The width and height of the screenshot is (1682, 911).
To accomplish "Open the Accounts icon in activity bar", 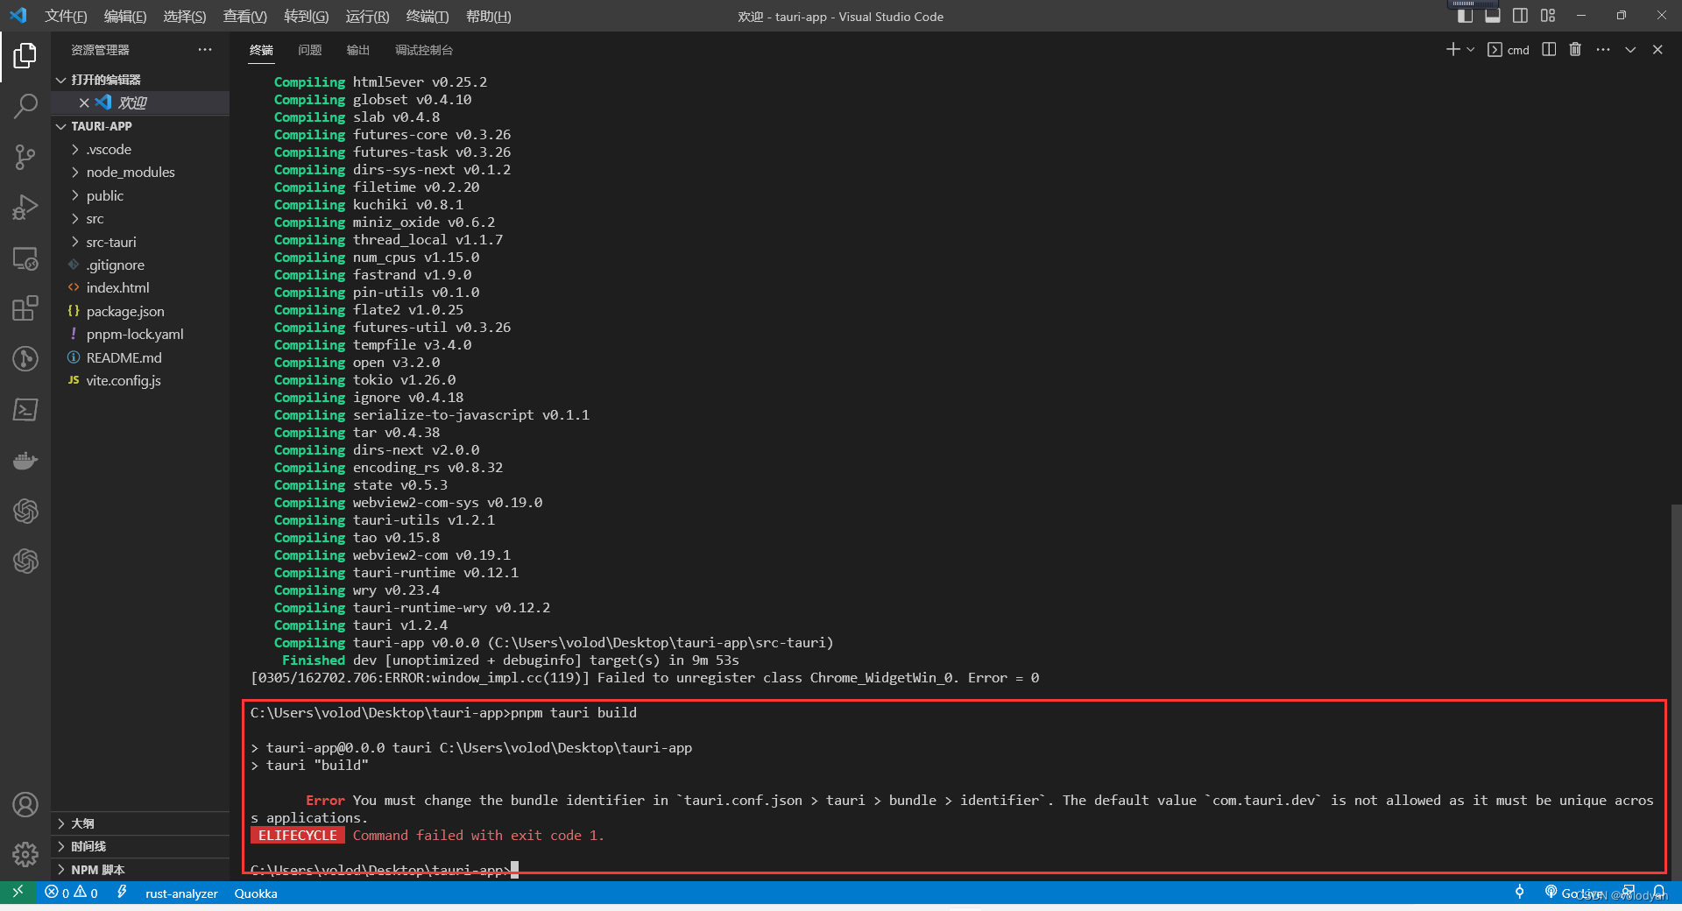I will pyautogui.click(x=25, y=804).
